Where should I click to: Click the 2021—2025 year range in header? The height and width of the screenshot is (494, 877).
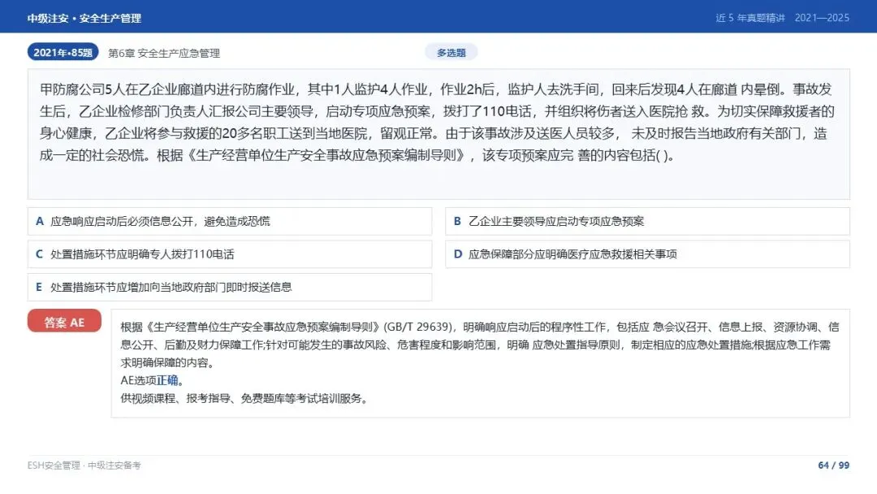pyautogui.click(x=822, y=18)
